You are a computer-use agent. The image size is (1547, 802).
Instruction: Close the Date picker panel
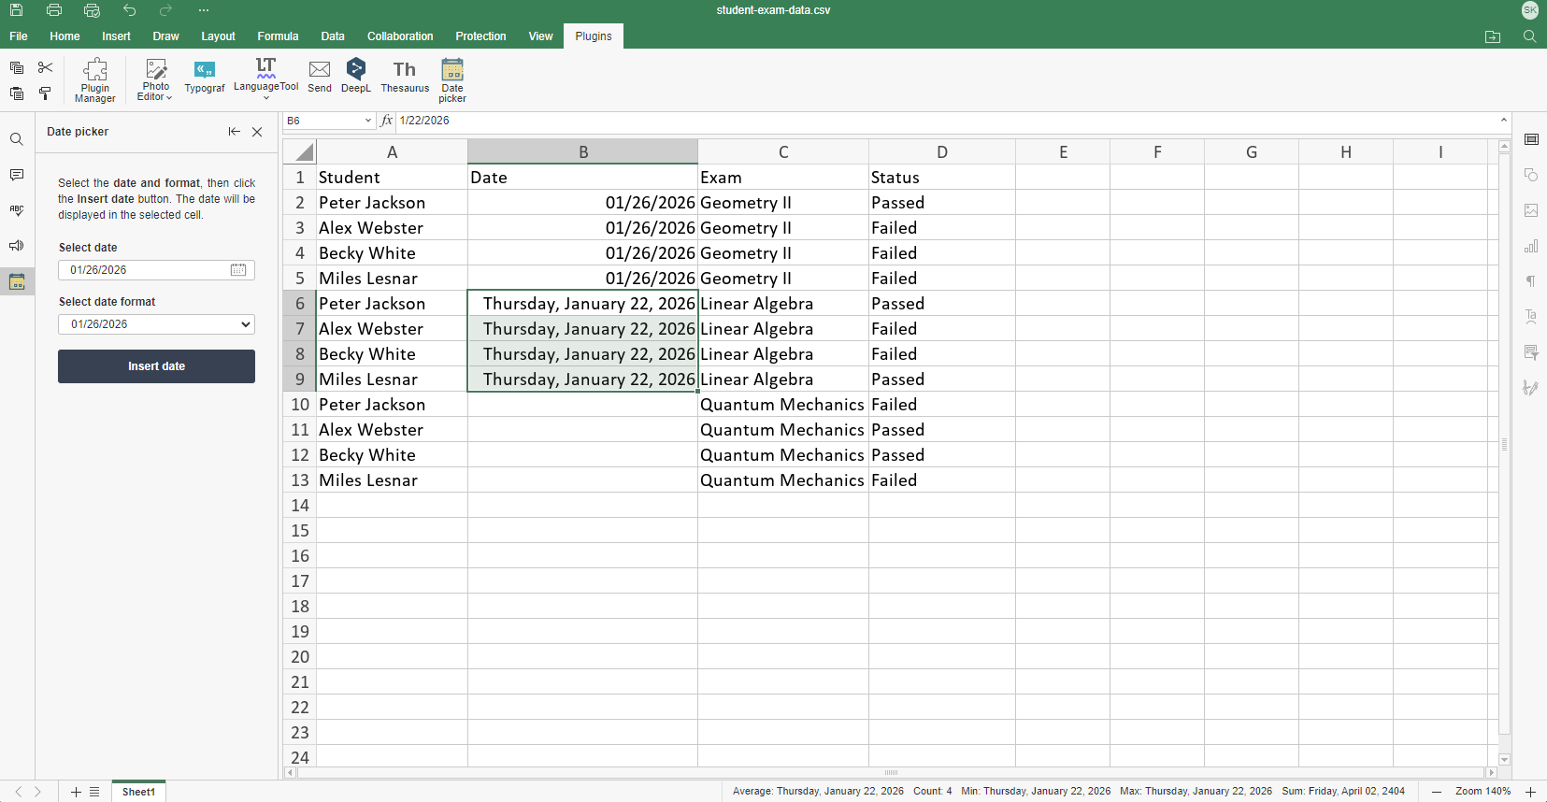[x=257, y=132]
